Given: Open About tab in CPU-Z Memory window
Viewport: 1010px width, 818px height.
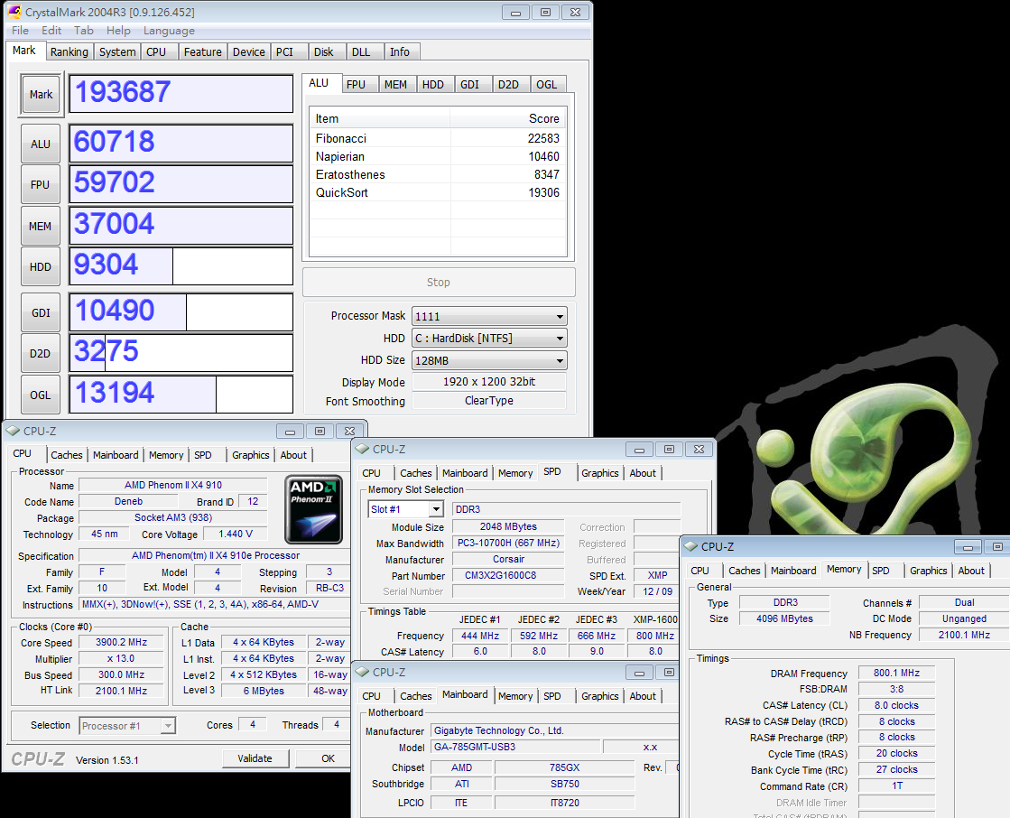Looking at the screenshot, I should (x=970, y=571).
